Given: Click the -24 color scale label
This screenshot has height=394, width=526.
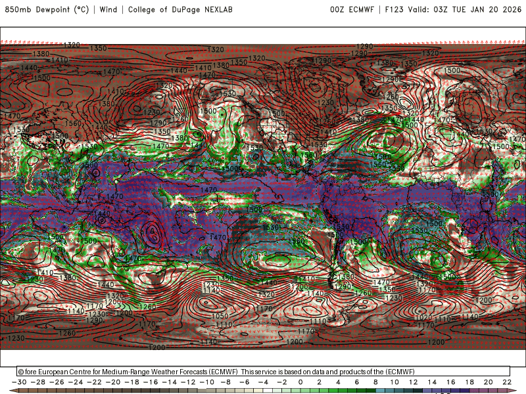Looking at the screenshot, I should [x=76, y=382].
